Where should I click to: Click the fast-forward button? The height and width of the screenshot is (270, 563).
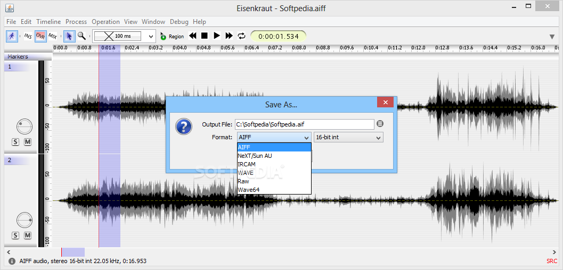(229, 36)
